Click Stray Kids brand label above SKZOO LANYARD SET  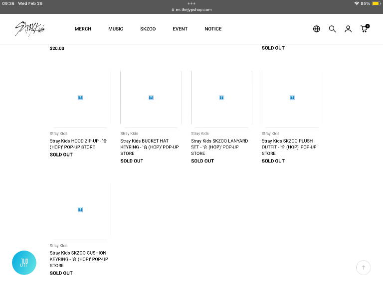tap(200, 134)
